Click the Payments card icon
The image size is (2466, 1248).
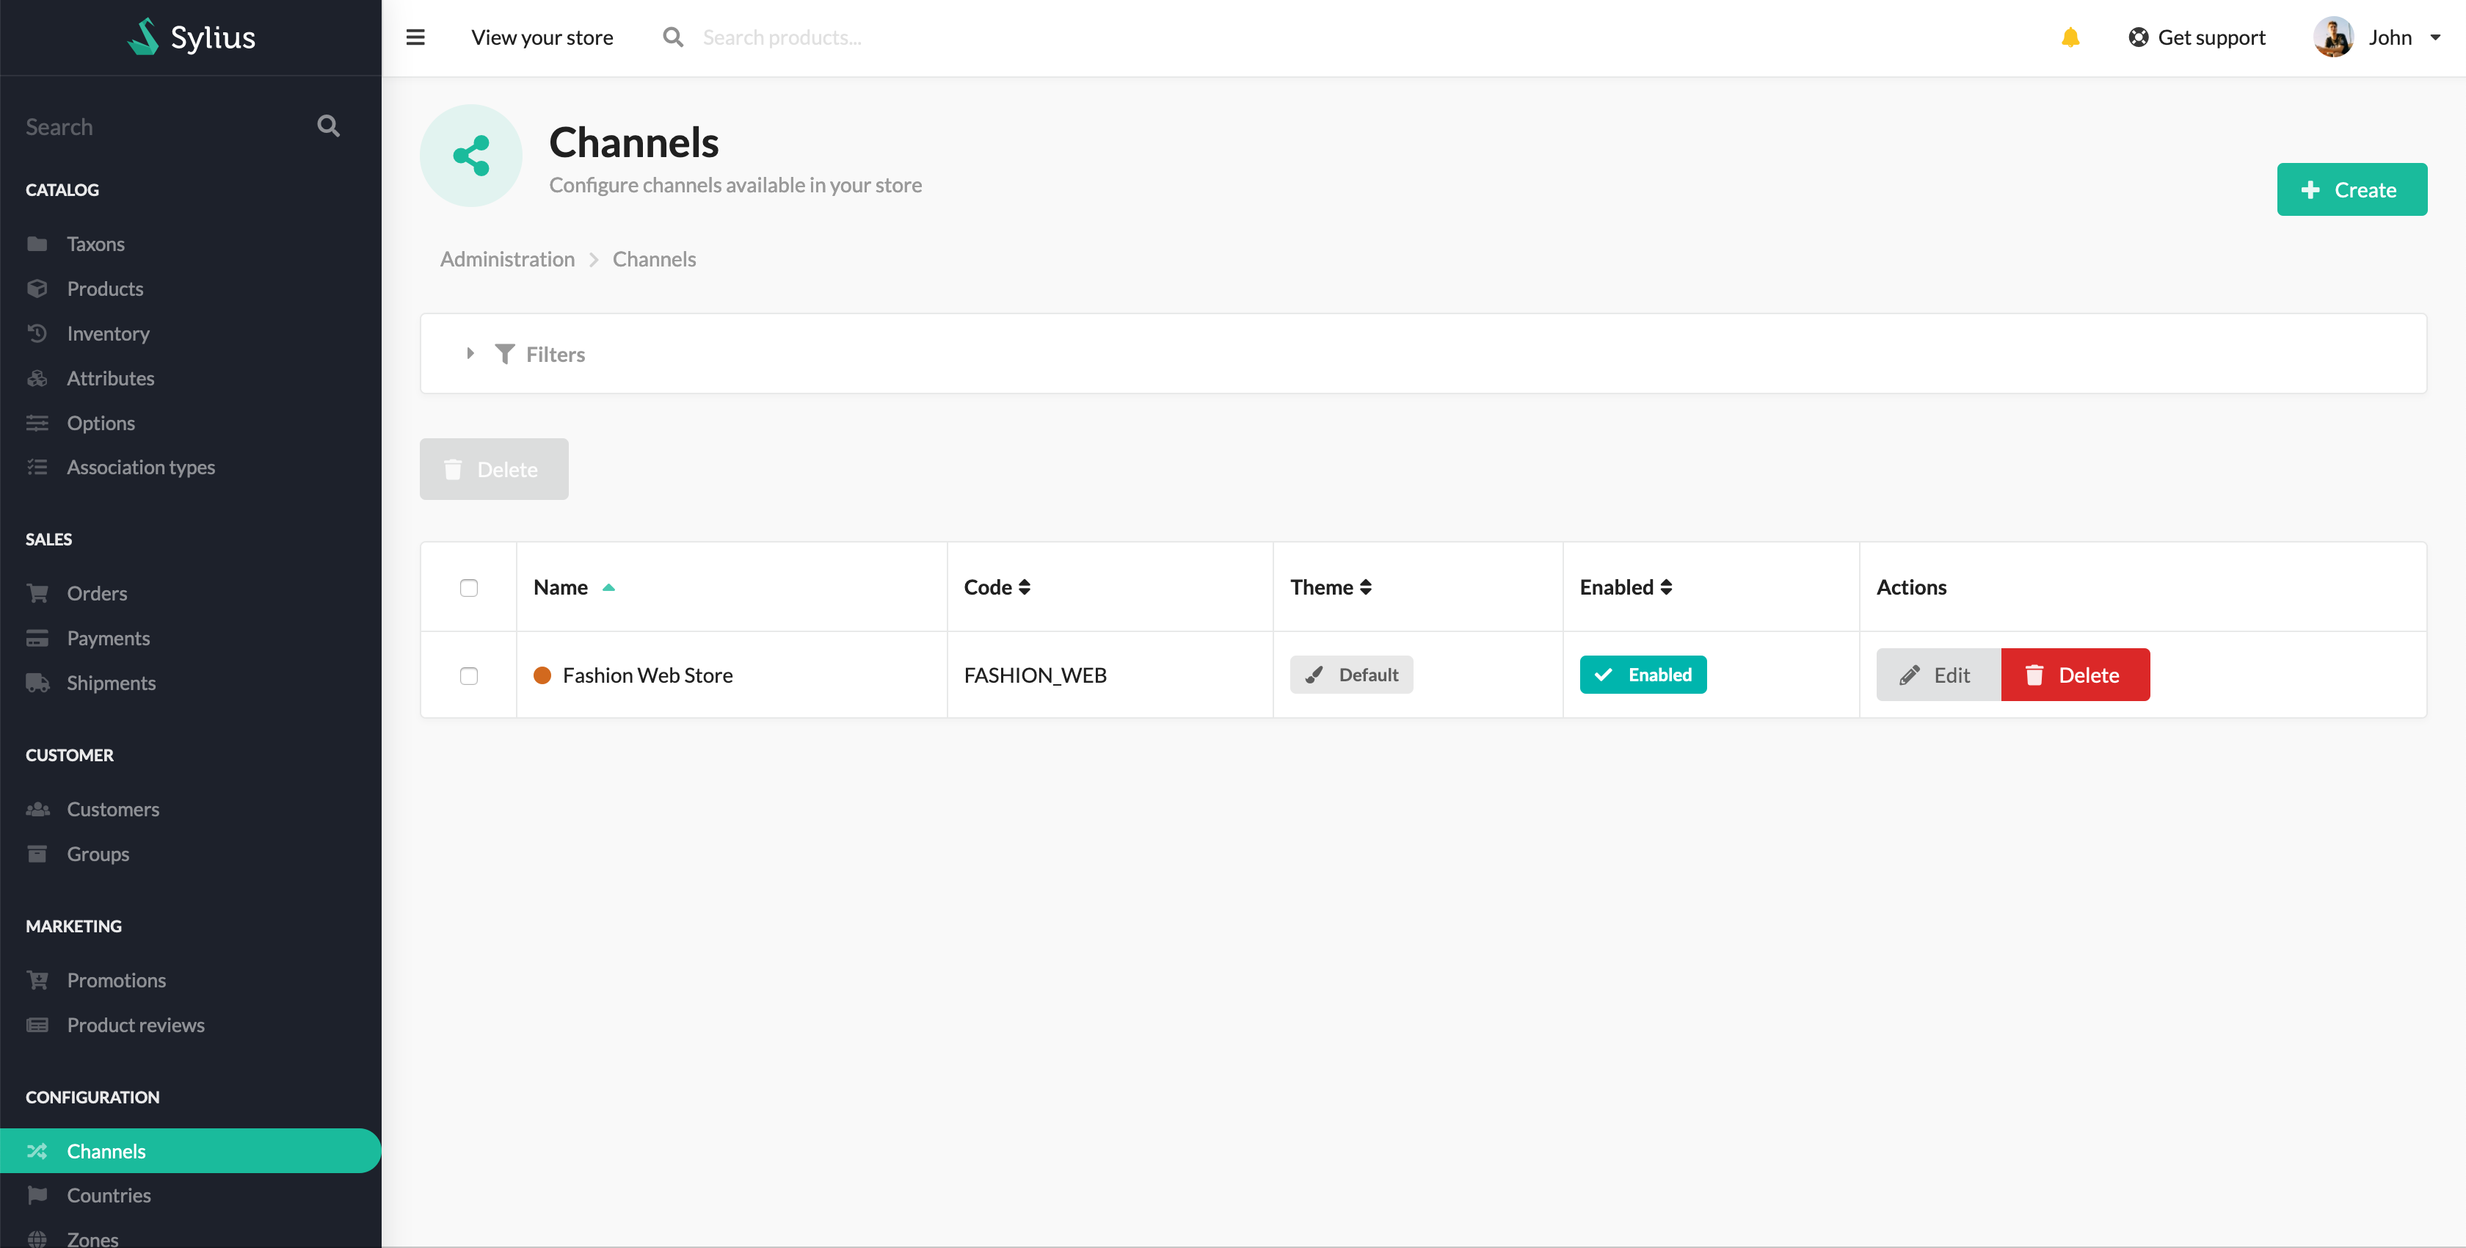click(37, 638)
